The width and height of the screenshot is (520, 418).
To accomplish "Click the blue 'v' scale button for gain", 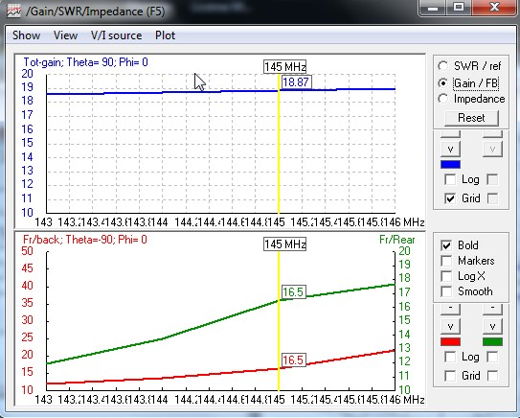I will point(450,150).
